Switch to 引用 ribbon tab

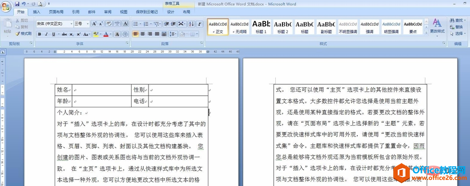[x=76, y=12]
